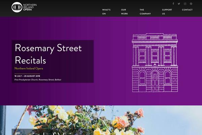Click the Northern Ireland Opera subtitle
Viewport: 202px width, 135px height.
point(29,68)
